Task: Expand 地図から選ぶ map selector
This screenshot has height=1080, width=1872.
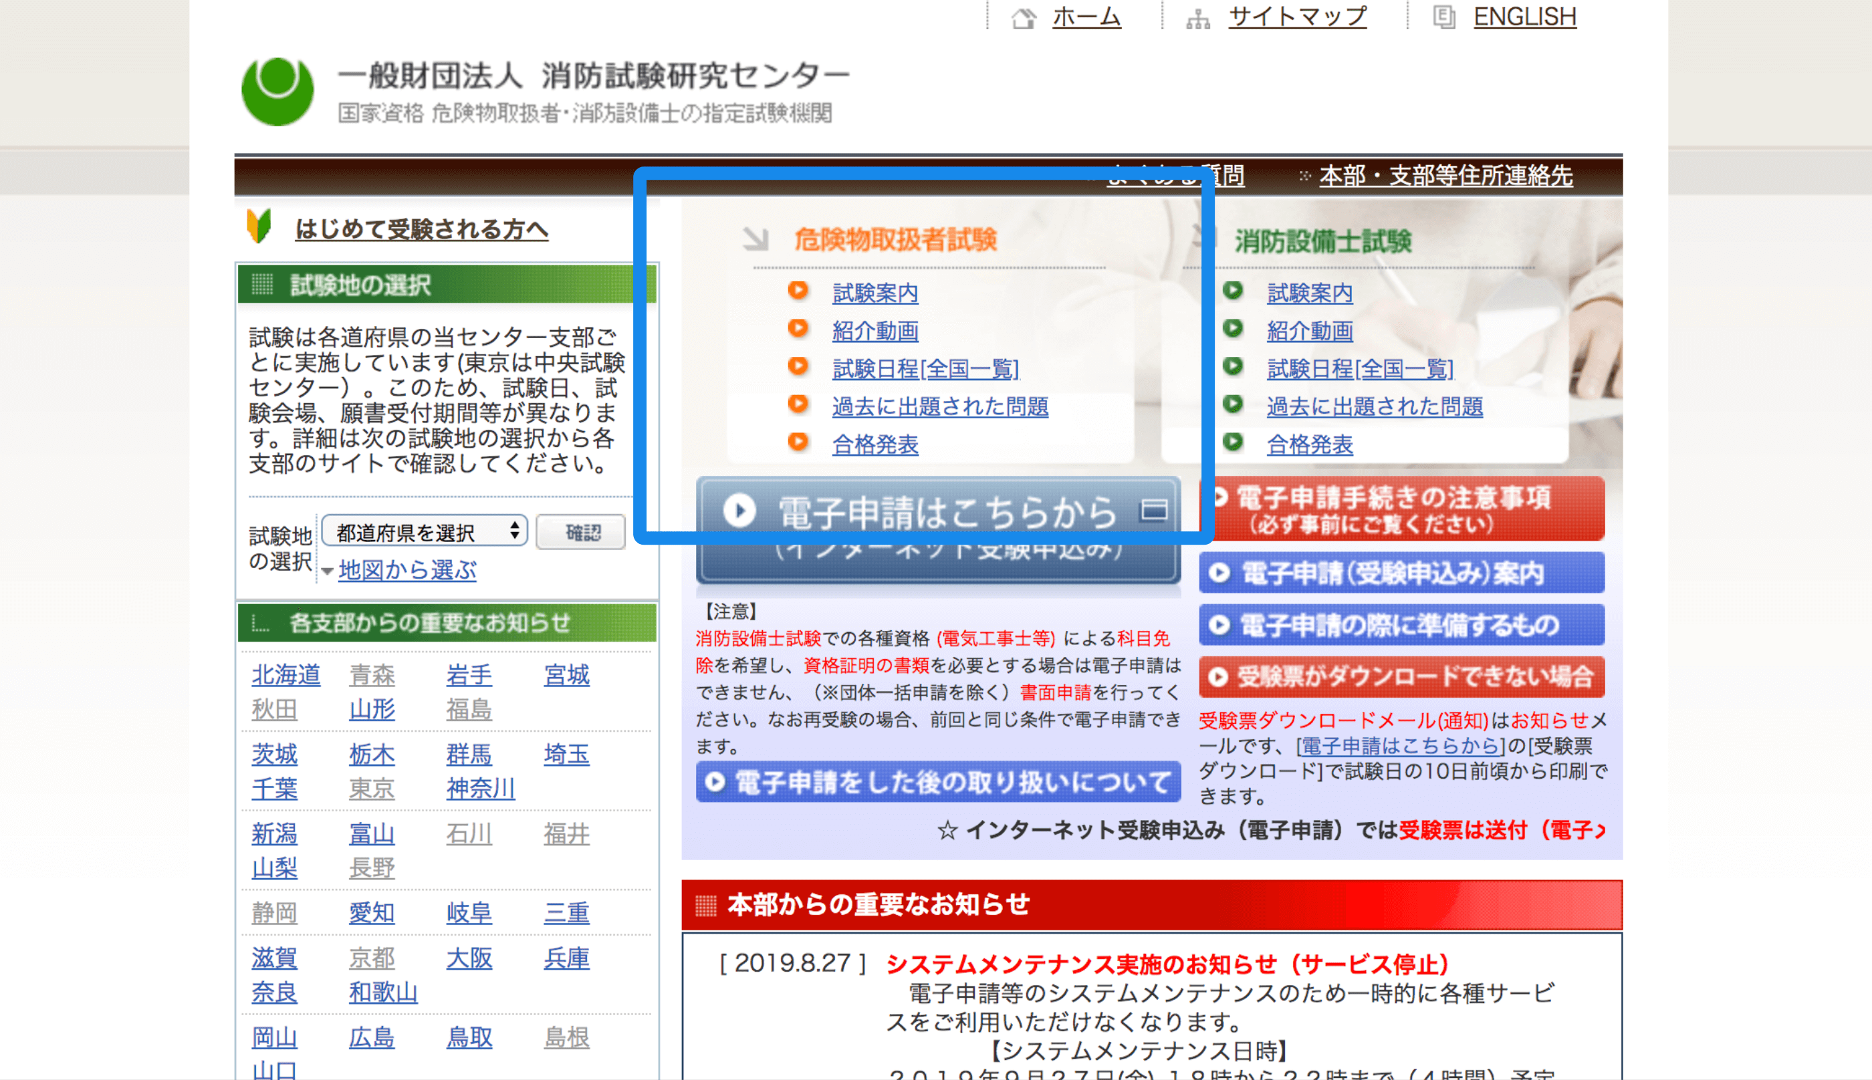Action: click(x=406, y=571)
